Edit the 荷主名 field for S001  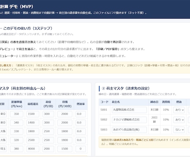click(129, 110)
